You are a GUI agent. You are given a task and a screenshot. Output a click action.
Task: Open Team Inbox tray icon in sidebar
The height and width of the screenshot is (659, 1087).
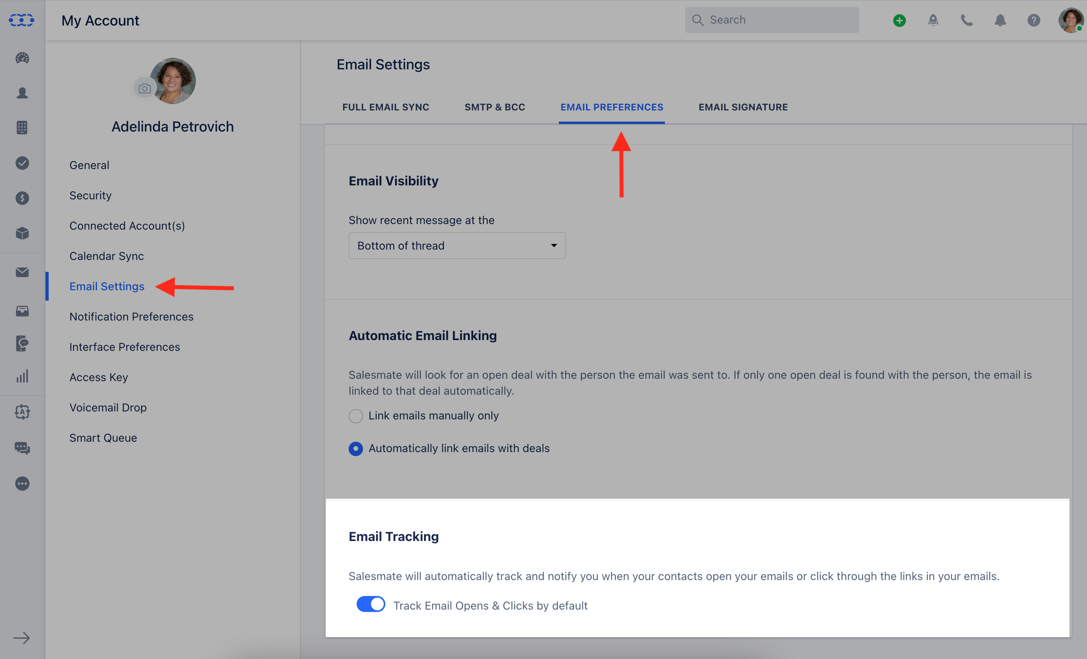(x=22, y=311)
